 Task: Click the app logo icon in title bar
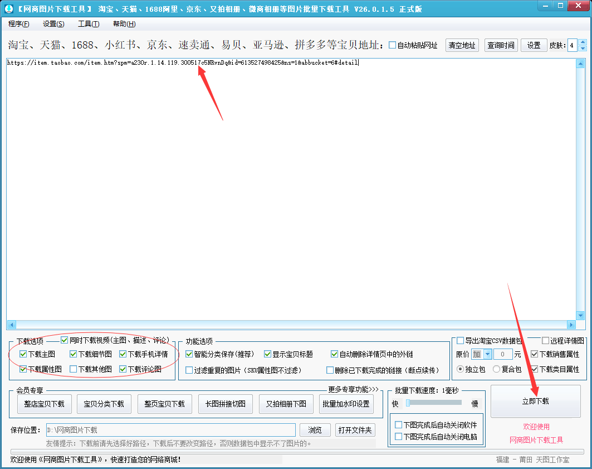click(x=9, y=9)
